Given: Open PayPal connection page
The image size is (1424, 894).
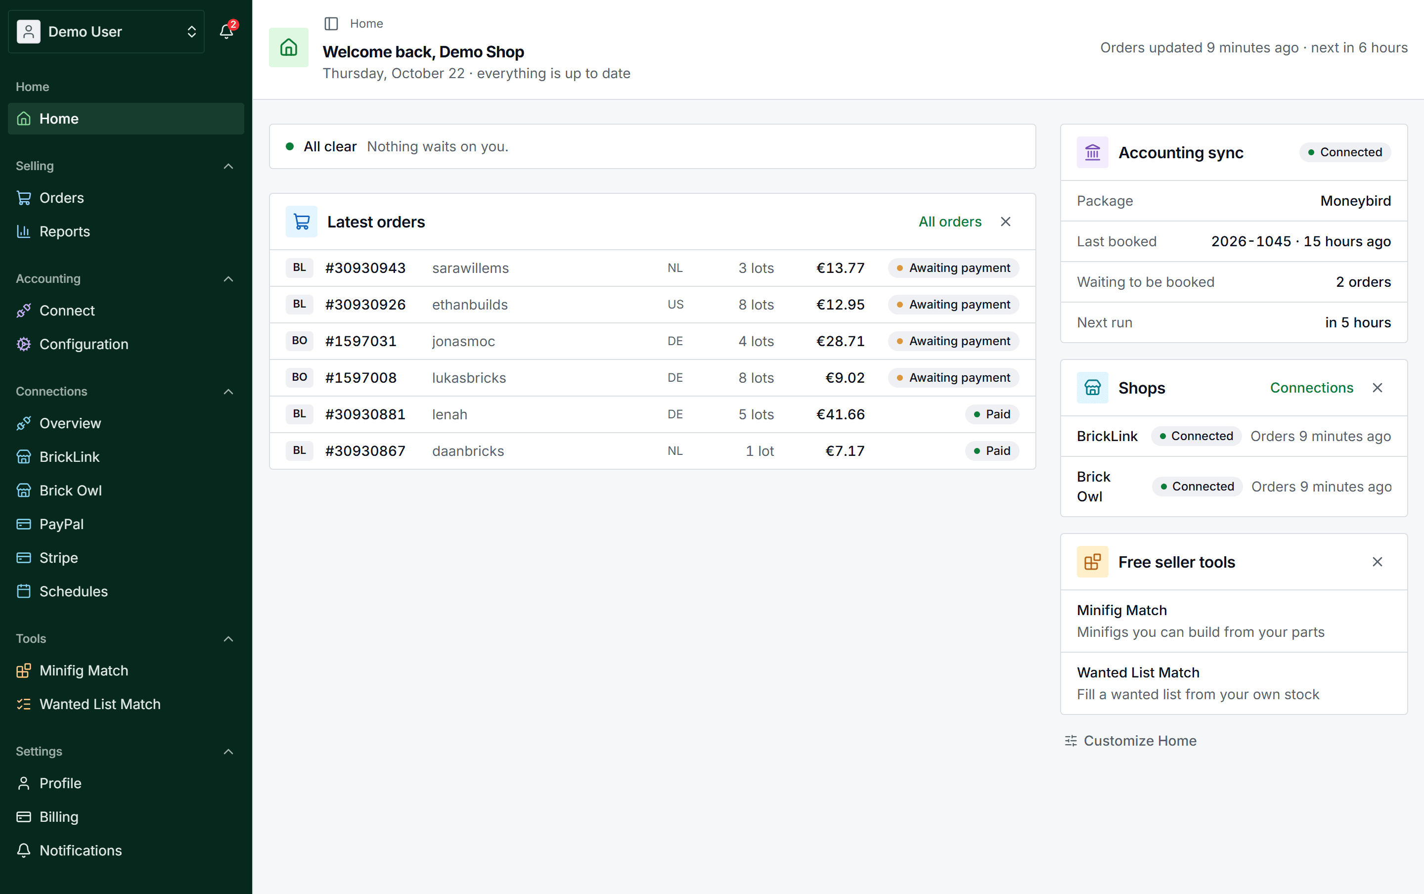Looking at the screenshot, I should click(126, 525).
